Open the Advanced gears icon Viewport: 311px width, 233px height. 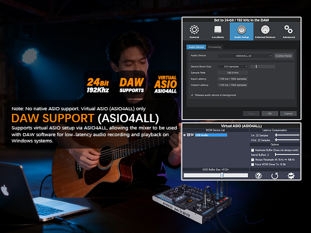click(x=288, y=30)
